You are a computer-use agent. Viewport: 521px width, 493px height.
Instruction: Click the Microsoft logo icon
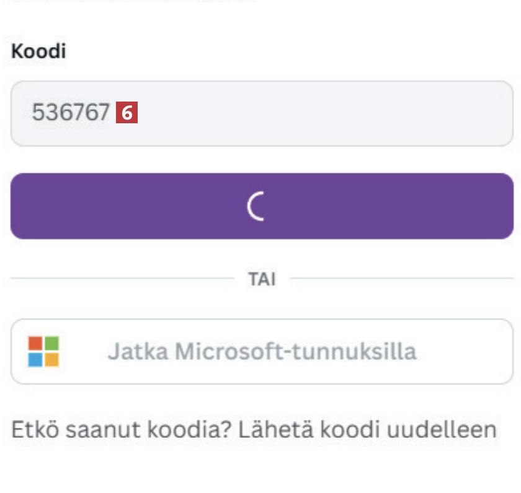pos(43,351)
